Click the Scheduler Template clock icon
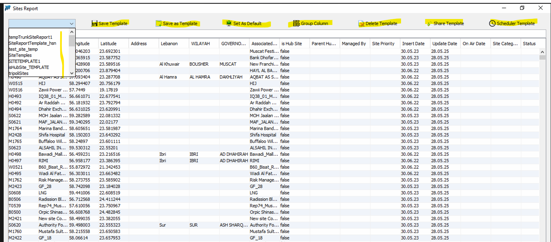Screen dimensions: 551x242 click(x=492, y=23)
